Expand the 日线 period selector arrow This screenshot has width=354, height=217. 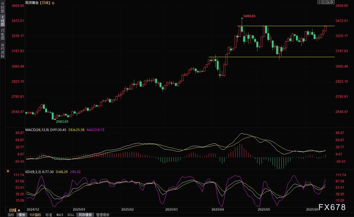click(x=19, y=210)
